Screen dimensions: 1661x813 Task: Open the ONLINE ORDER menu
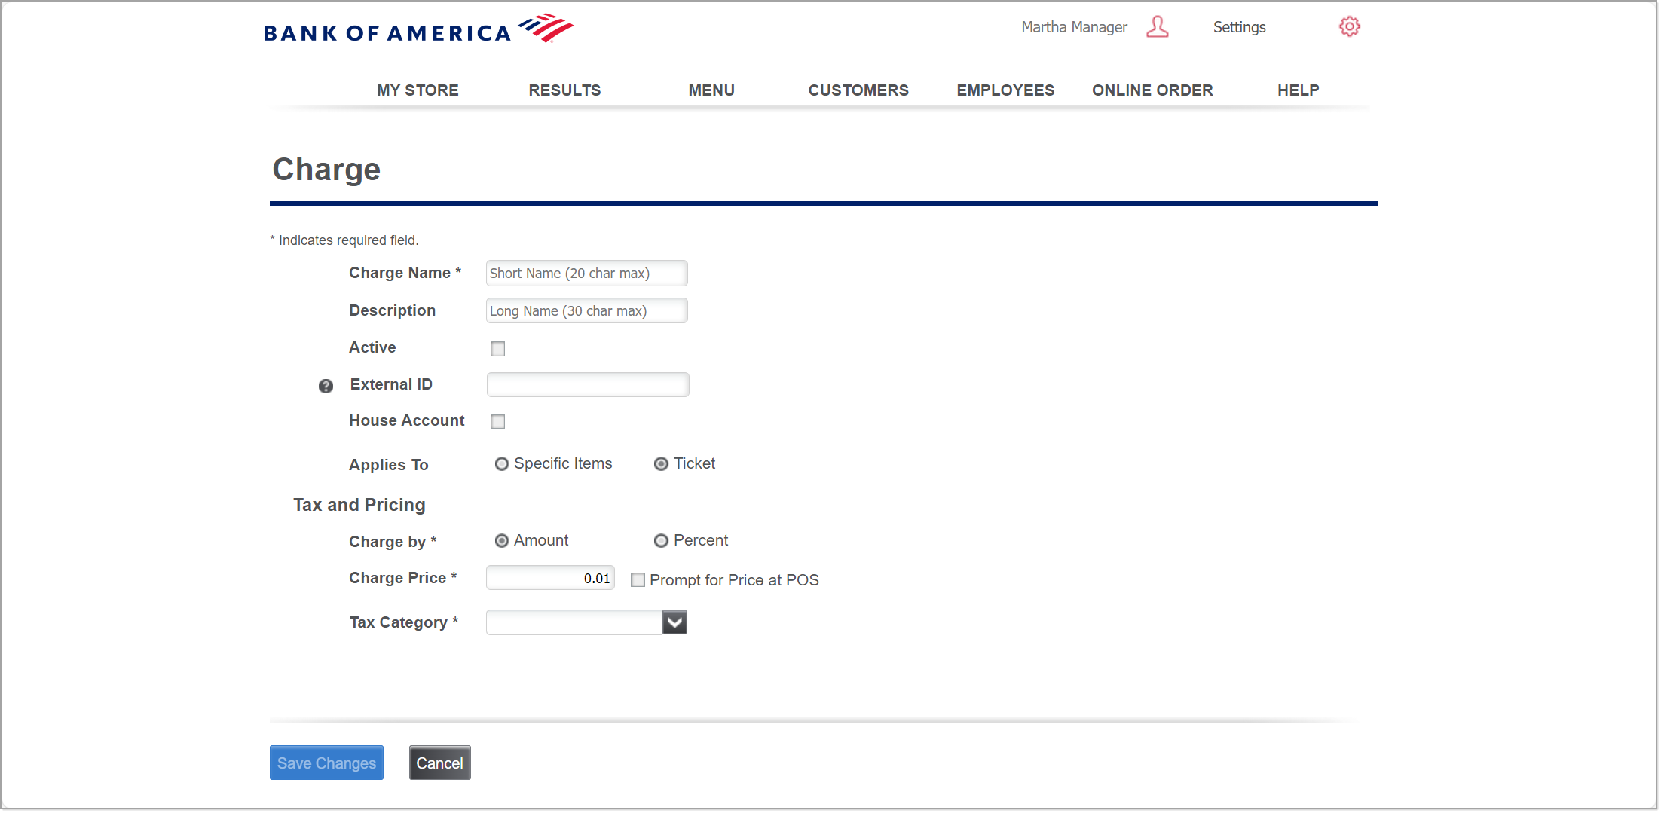click(1152, 90)
